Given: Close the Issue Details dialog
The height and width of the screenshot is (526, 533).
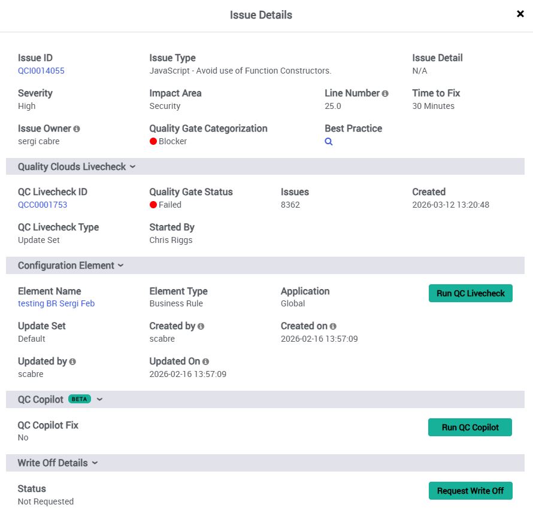Looking at the screenshot, I should tap(520, 14).
